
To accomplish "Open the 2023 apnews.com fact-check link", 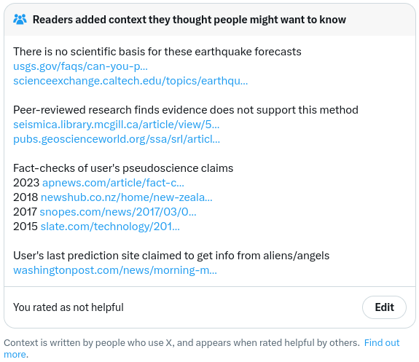I will [x=113, y=183].
